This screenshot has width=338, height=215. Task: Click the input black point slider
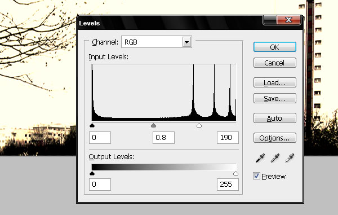pyautogui.click(x=92, y=125)
